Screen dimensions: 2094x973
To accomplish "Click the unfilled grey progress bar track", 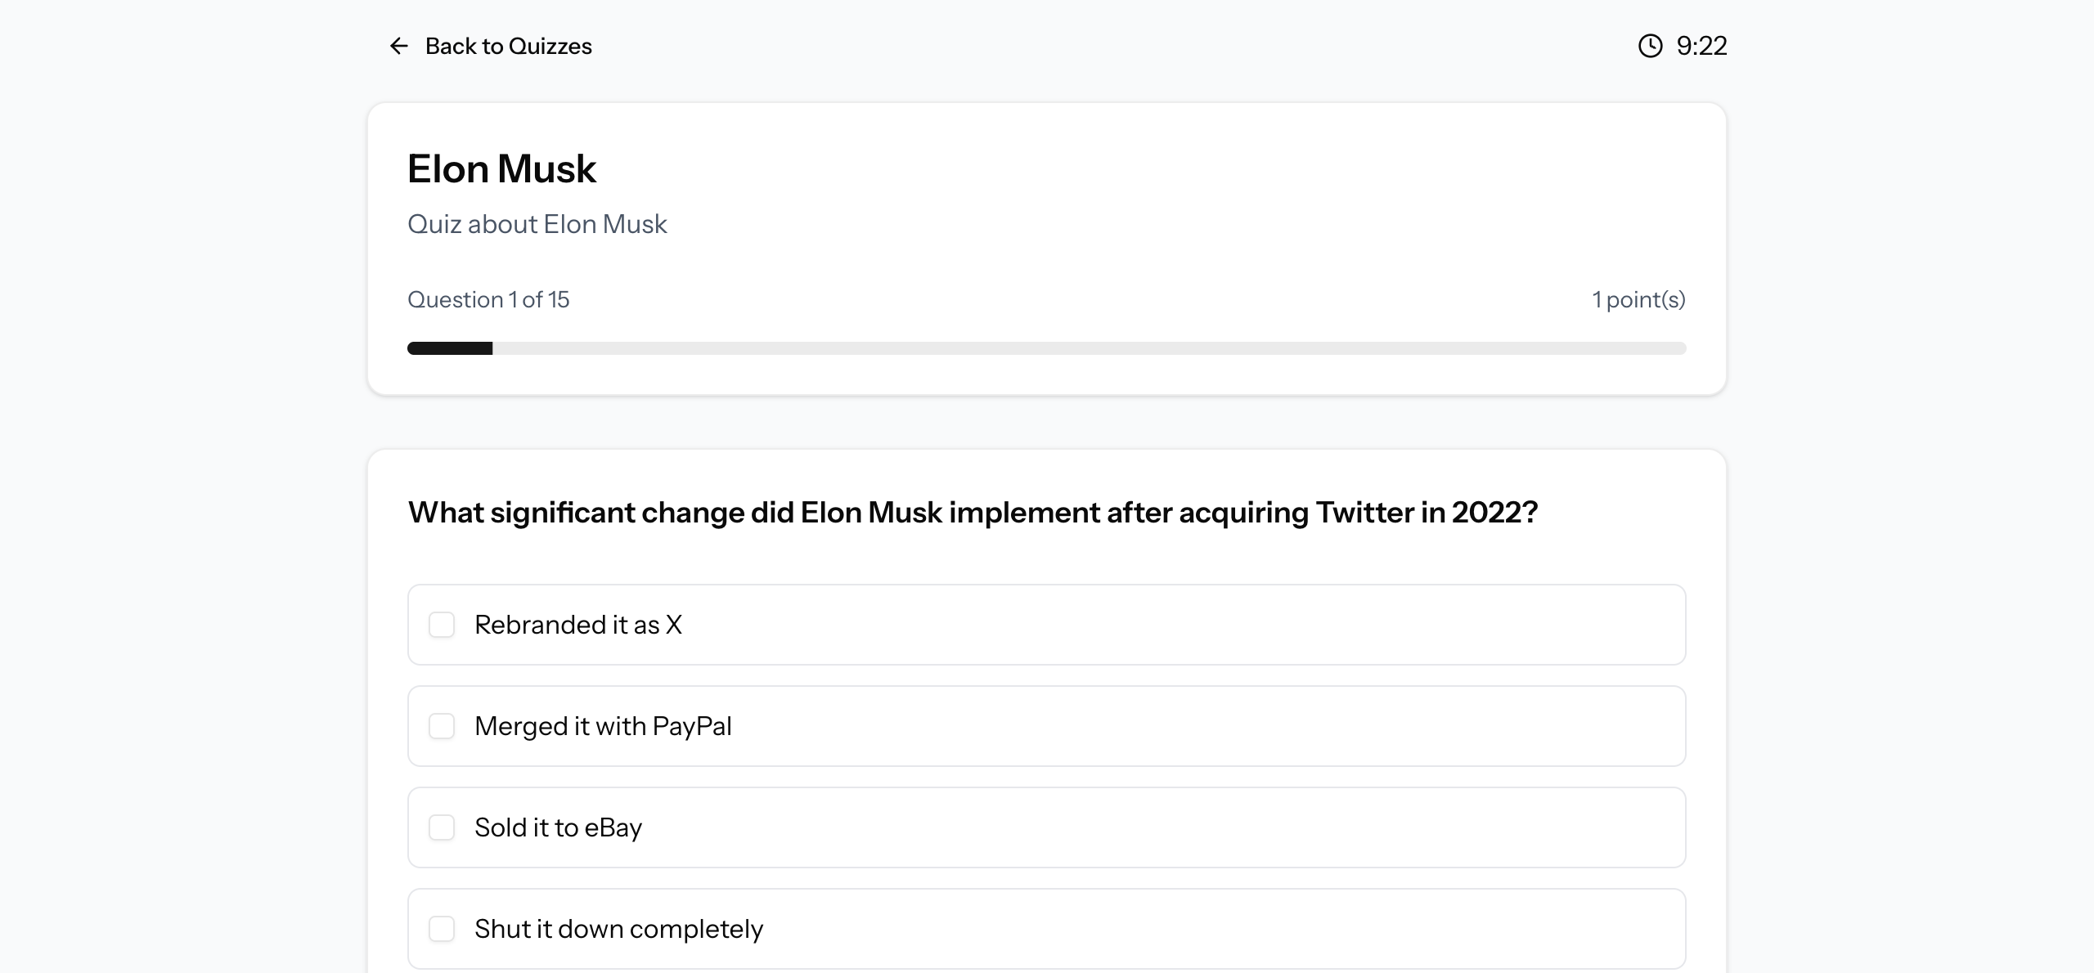I will point(1088,348).
